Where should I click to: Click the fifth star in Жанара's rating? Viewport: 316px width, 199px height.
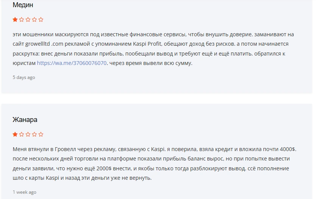(x=41, y=134)
